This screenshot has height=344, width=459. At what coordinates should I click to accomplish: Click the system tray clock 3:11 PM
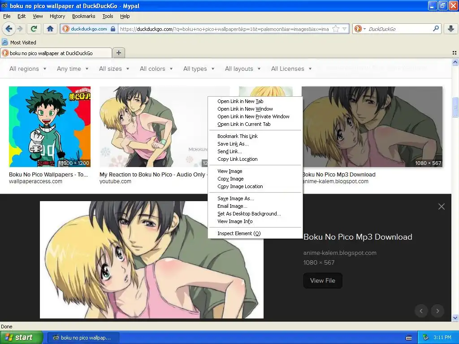[442, 337]
